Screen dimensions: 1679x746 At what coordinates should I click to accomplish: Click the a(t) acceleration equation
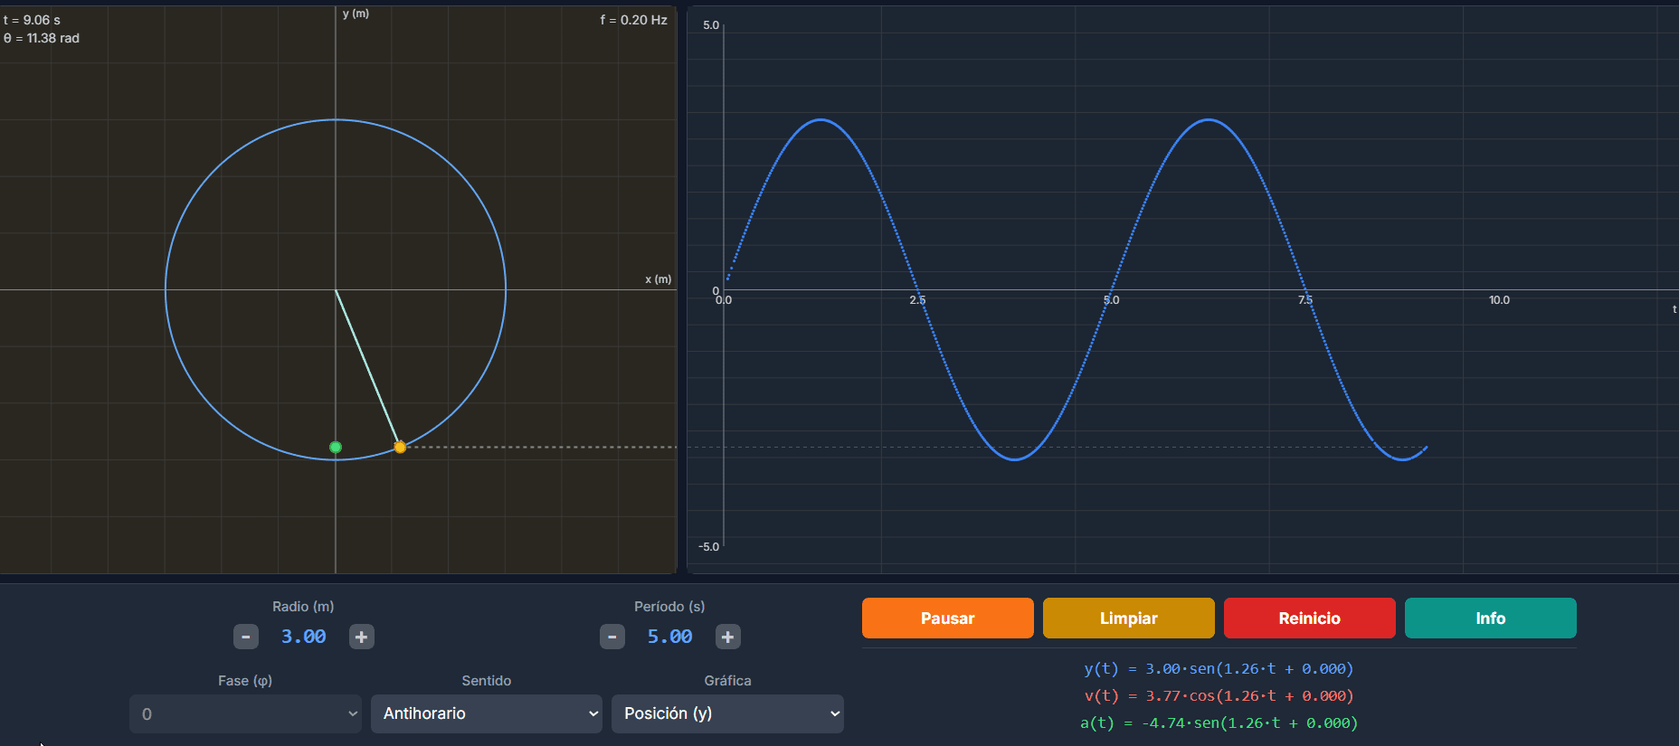(x=1219, y=723)
